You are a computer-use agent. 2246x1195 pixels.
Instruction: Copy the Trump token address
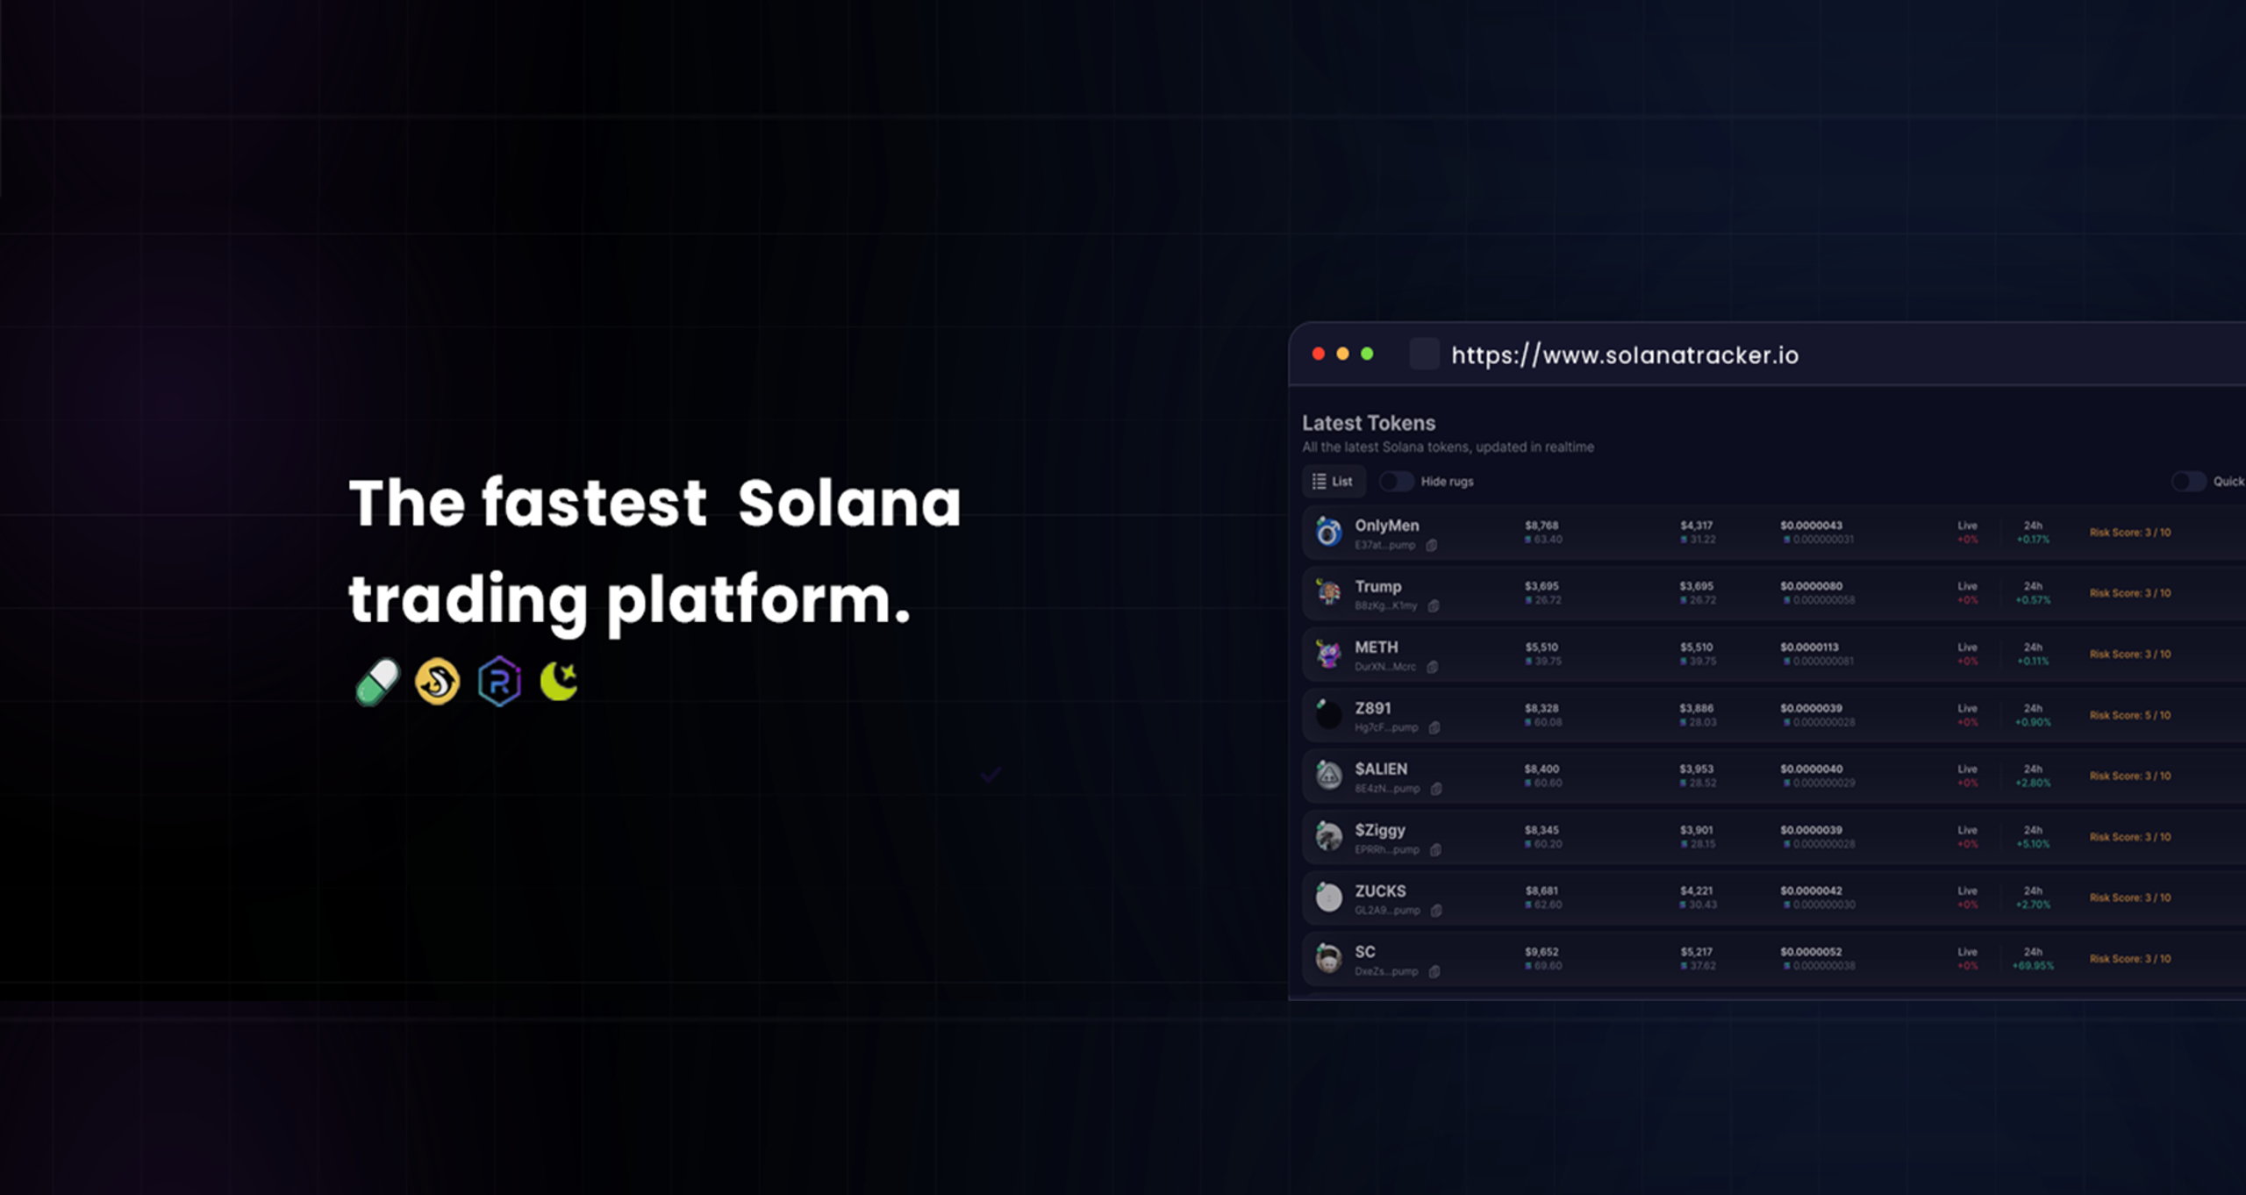click(x=1434, y=606)
